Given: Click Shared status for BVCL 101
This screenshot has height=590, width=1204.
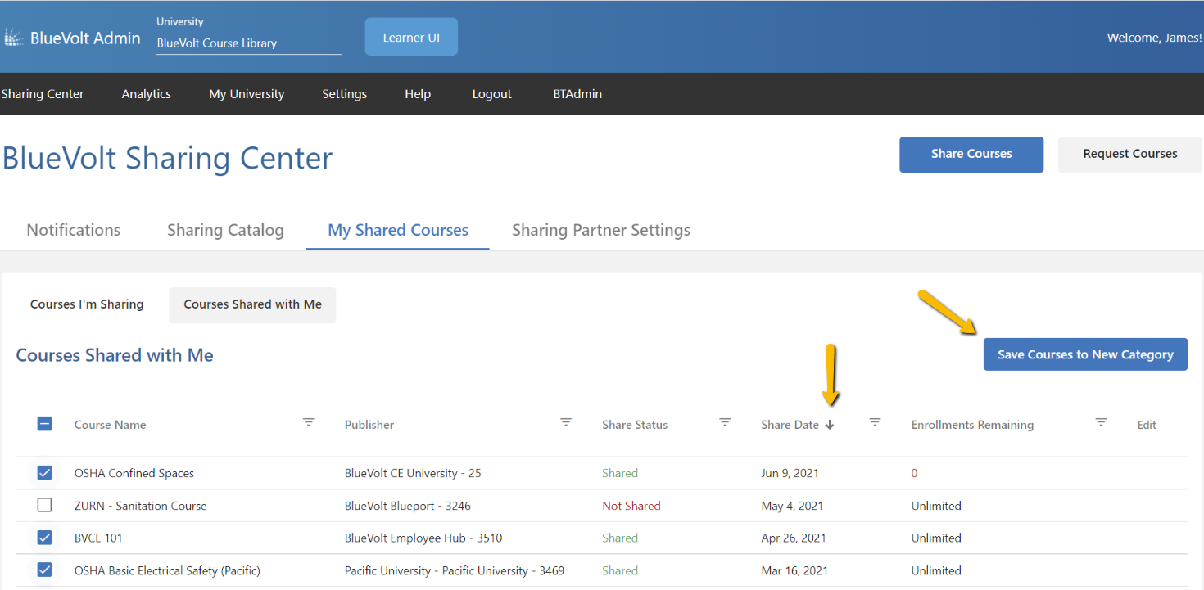Looking at the screenshot, I should pos(620,538).
